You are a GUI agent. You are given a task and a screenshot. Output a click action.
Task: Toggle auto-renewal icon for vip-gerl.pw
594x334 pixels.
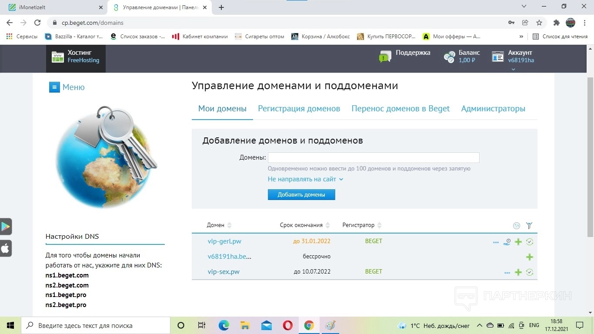pos(529,242)
